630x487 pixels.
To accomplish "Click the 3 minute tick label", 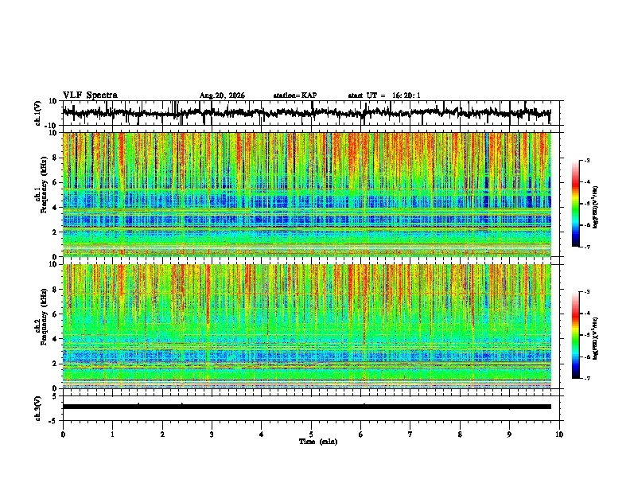I will (212, 434).
